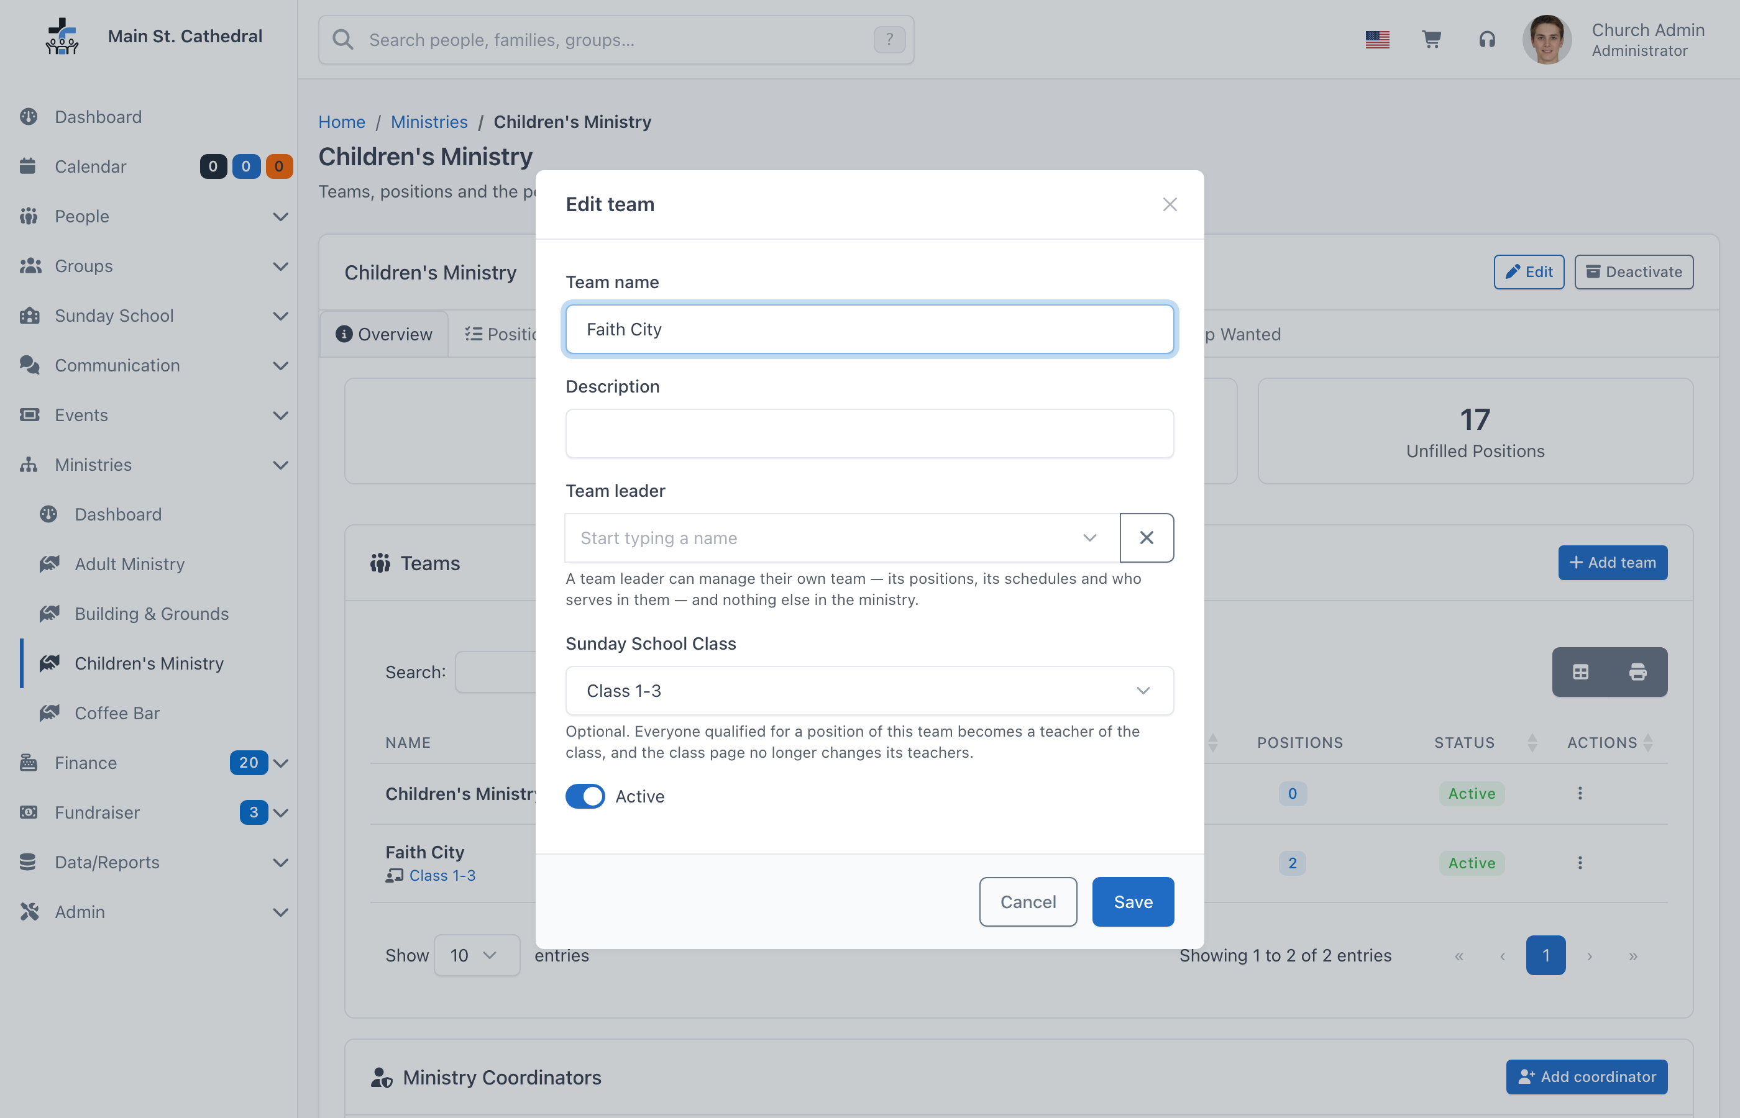Open Coffee Bar in the sidebar
The height and width of the screenshot is (1118, 1740).
click(x=116, y=713)
